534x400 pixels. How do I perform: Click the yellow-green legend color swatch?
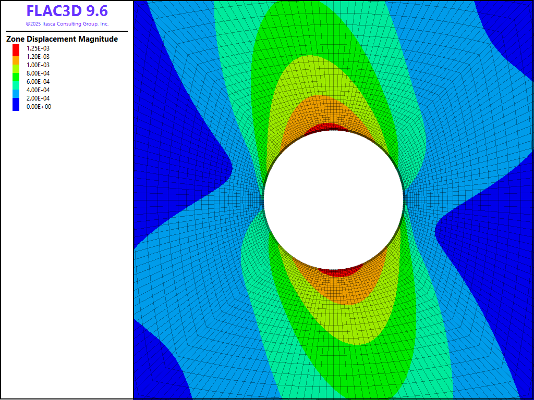[16, 68]
